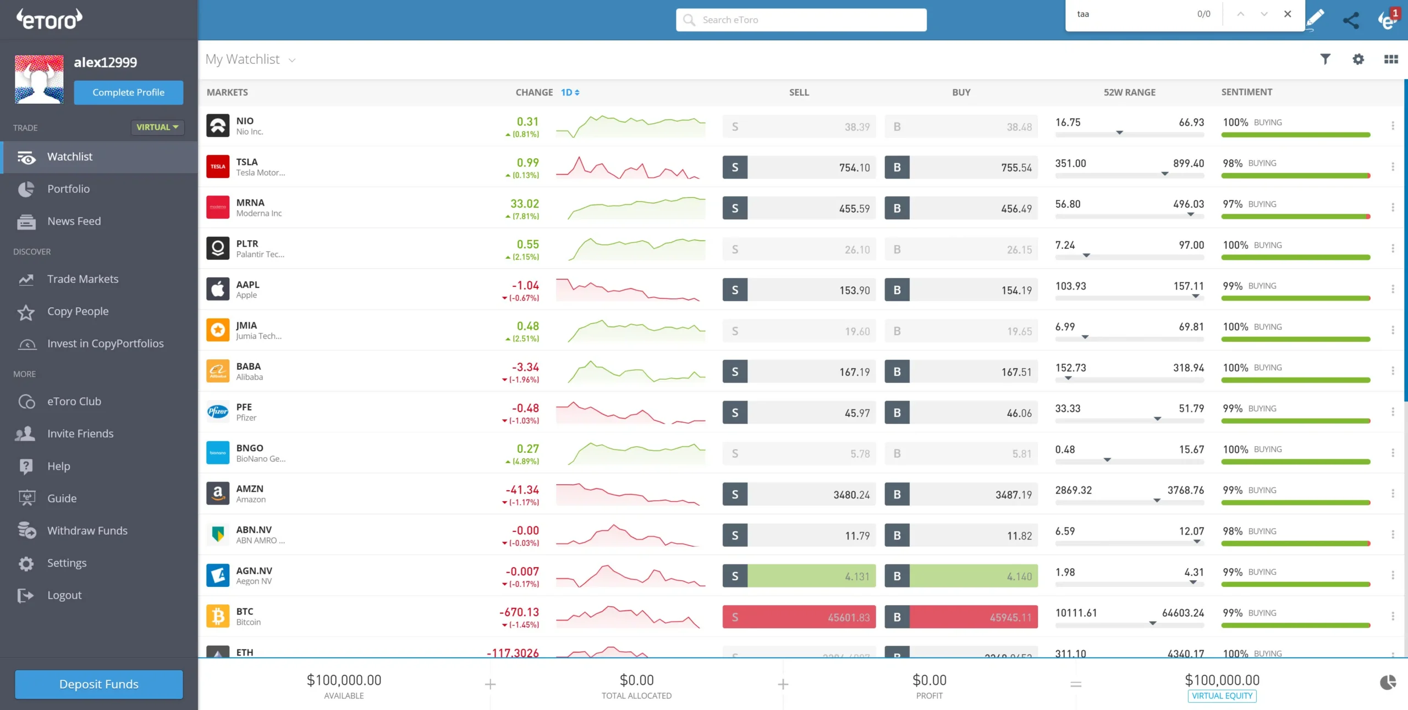Toggle VIRTUAL trading mode dropdown

pyautogui.click(x=157, y=127)
